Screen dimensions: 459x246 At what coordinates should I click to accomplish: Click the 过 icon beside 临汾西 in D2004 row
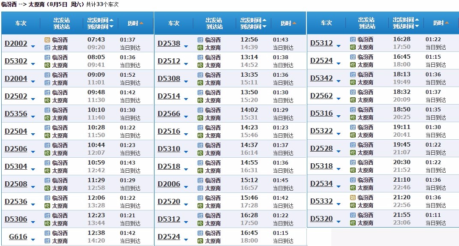point(48,75)
